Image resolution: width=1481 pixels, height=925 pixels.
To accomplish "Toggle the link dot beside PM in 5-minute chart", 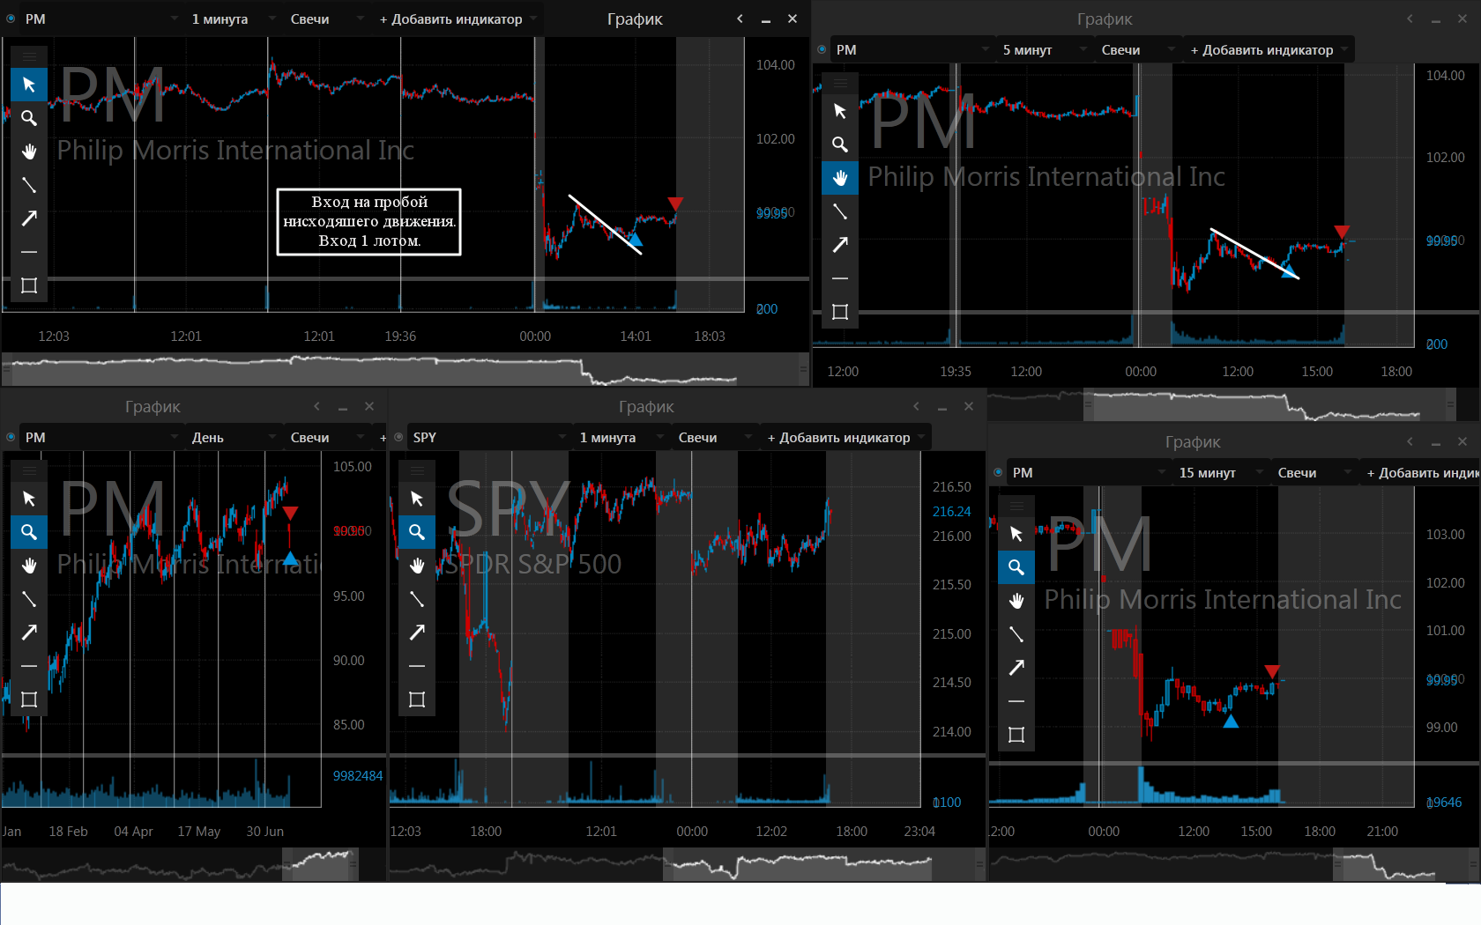I will pyautogui.click(x=822, y=49).
